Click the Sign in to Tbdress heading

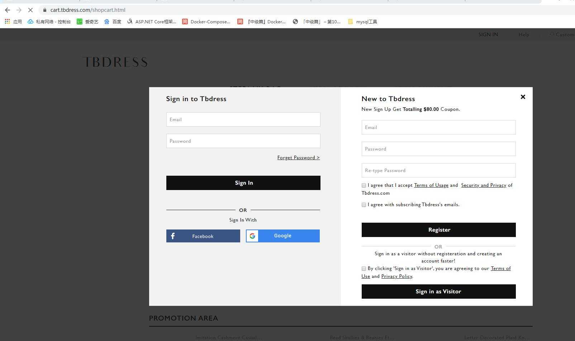coord(196,99)
